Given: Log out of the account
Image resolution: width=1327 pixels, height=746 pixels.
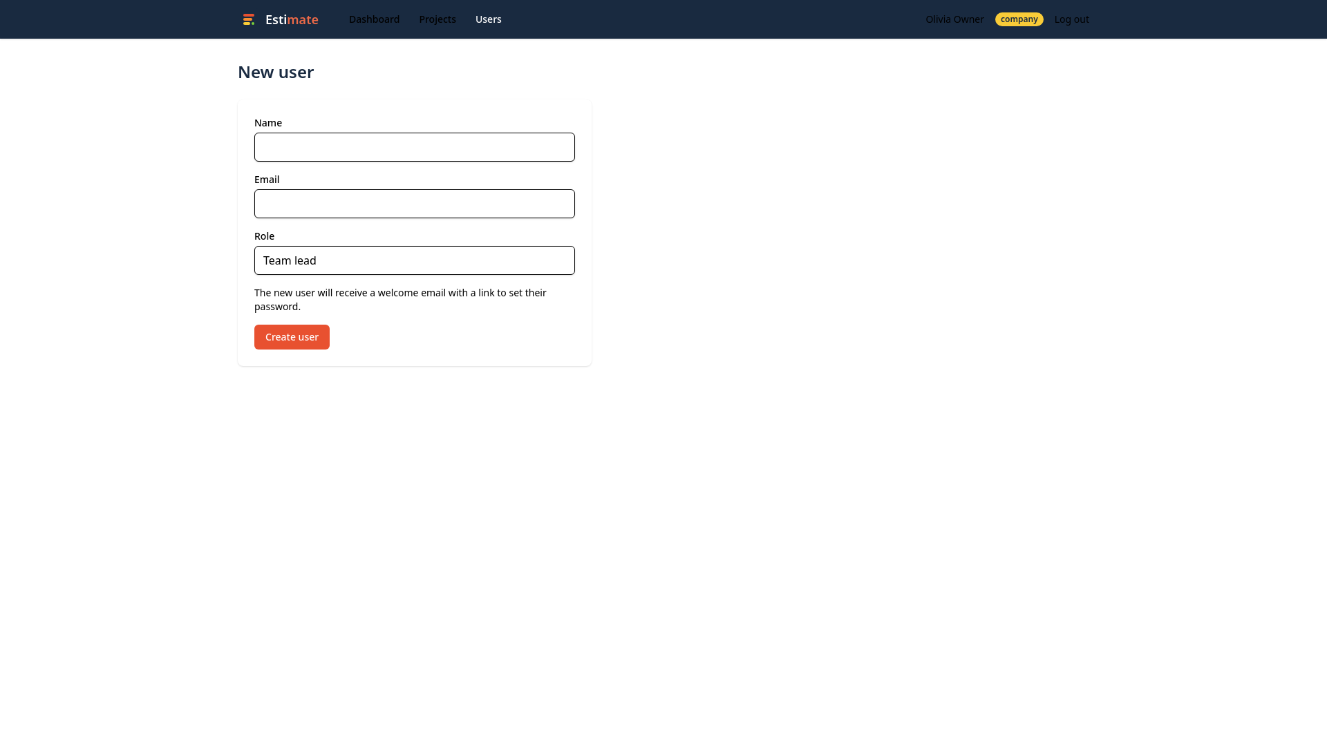Looking at the screenshot, I should [1071, 19].
